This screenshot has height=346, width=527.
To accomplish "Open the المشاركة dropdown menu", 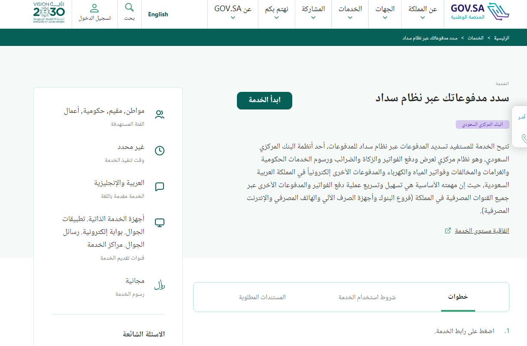I will tap(313, 12).
